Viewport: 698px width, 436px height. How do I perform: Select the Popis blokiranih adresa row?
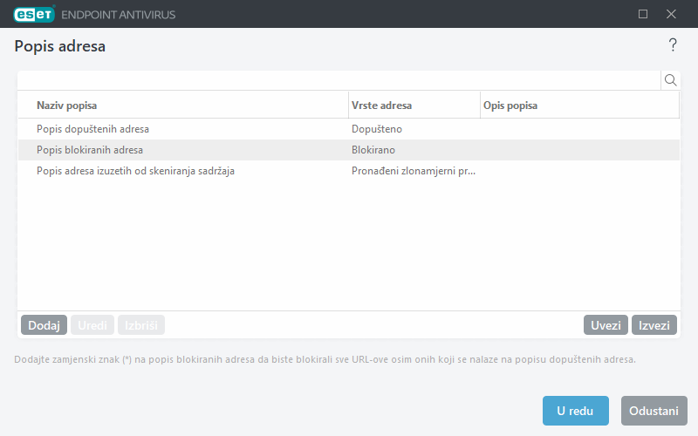click(90, 150)
